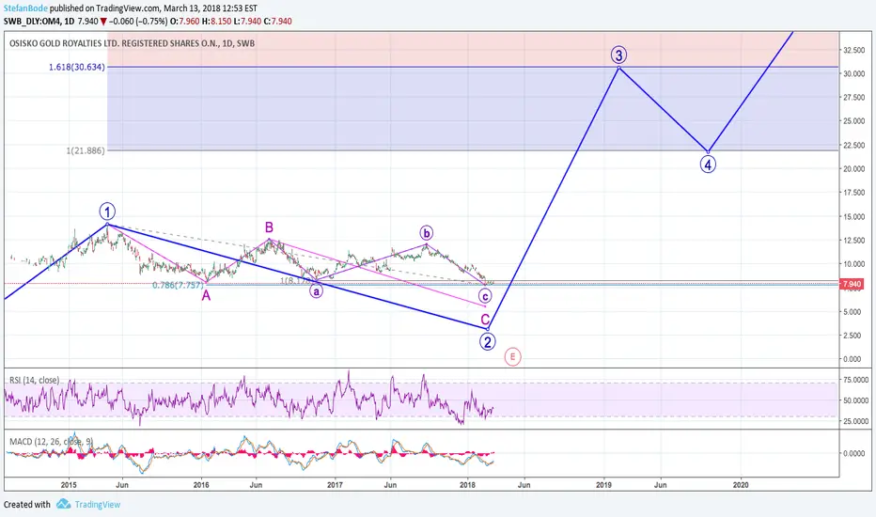Click the red down-arrow price change indicator
The image size is (876, 517).
(103, 22)
